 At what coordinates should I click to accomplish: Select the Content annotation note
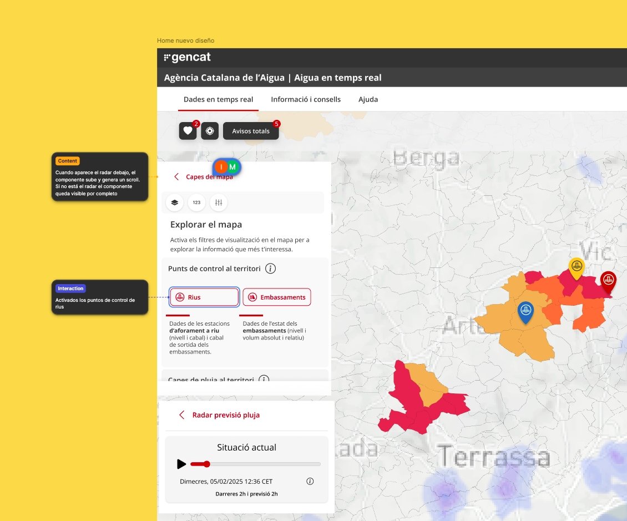100,177
